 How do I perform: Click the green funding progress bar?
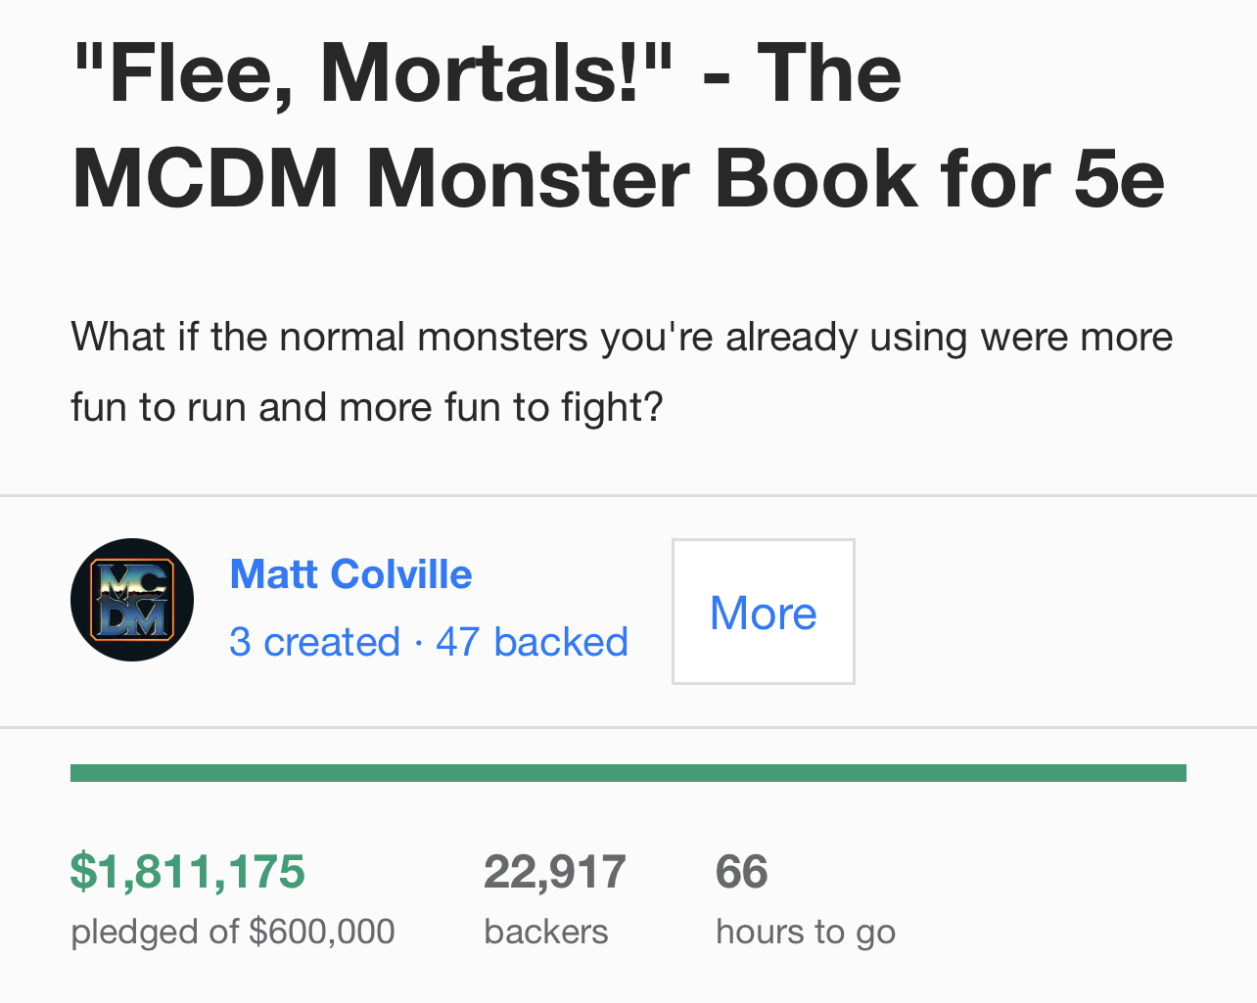tap(628, 773)
